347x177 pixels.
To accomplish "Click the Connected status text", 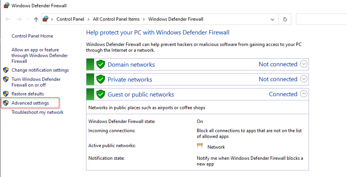I will pyautogui.click(x=283, y=94).
